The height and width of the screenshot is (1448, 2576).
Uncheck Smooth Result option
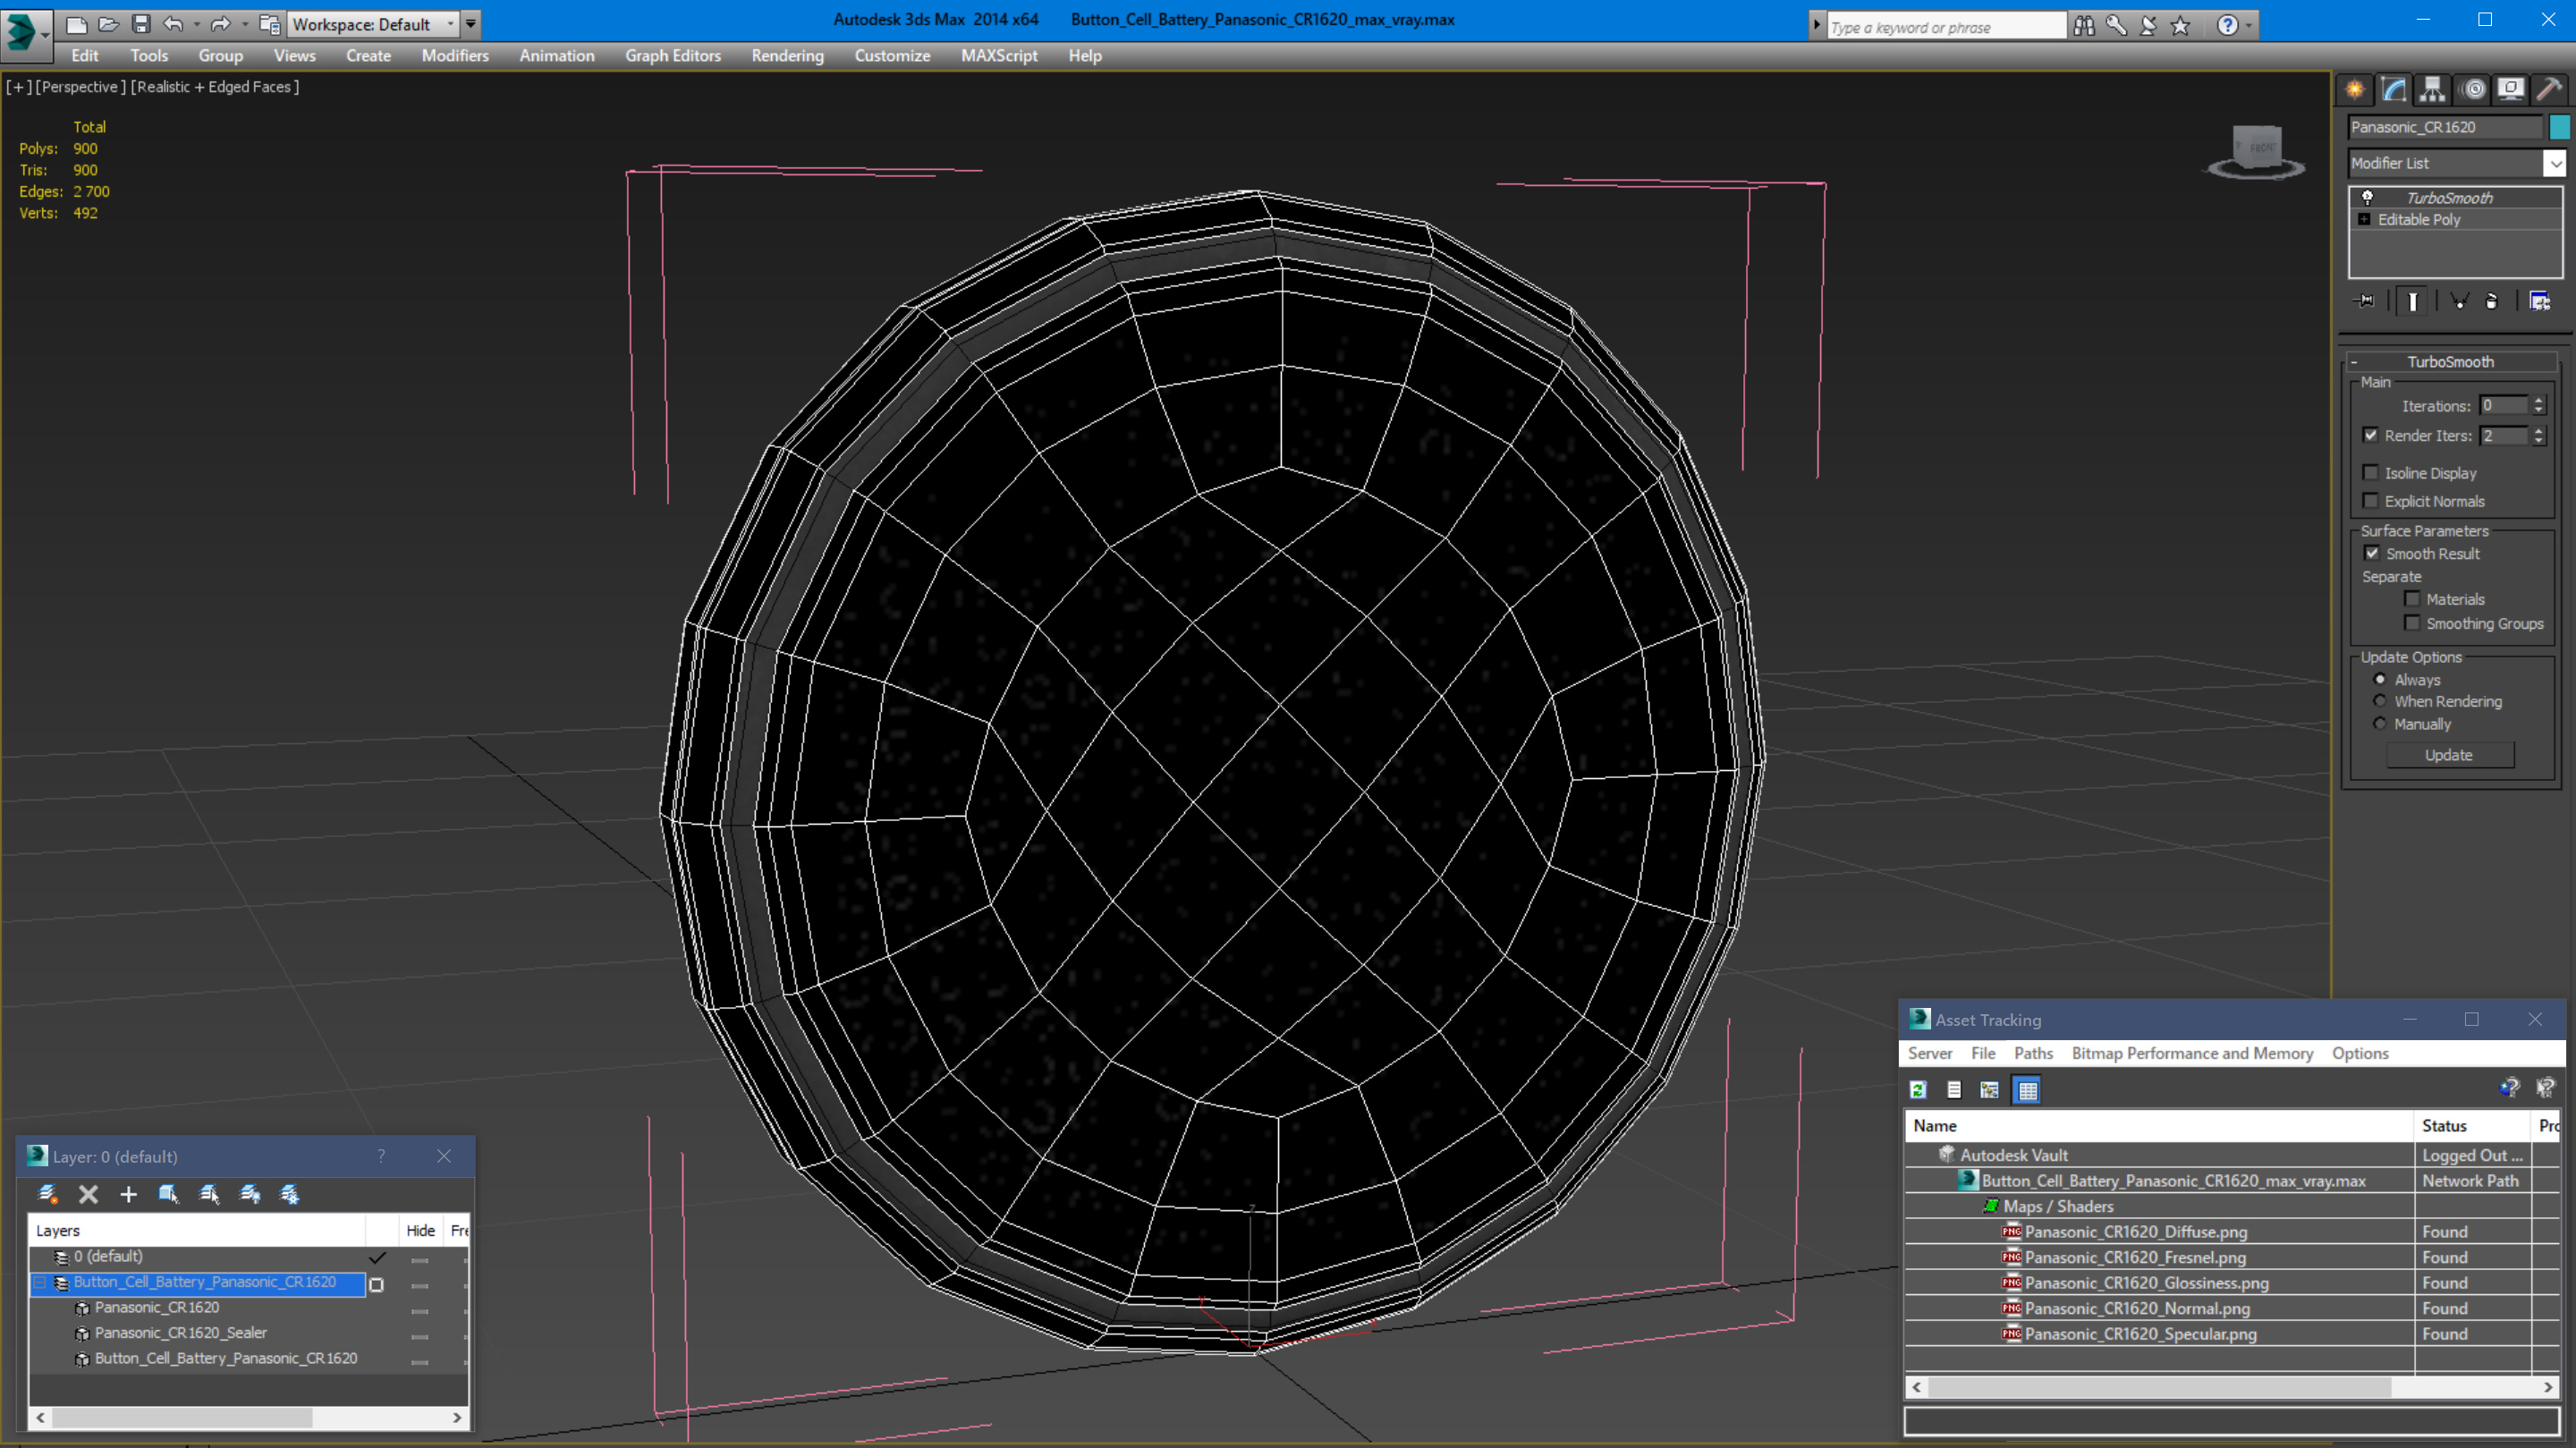pos(2372,553)
